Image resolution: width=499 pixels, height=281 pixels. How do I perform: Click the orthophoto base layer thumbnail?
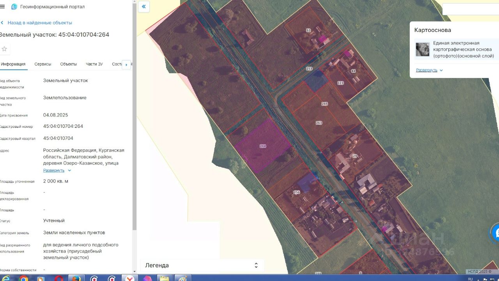pyautogui.click(x=423, y=49)
